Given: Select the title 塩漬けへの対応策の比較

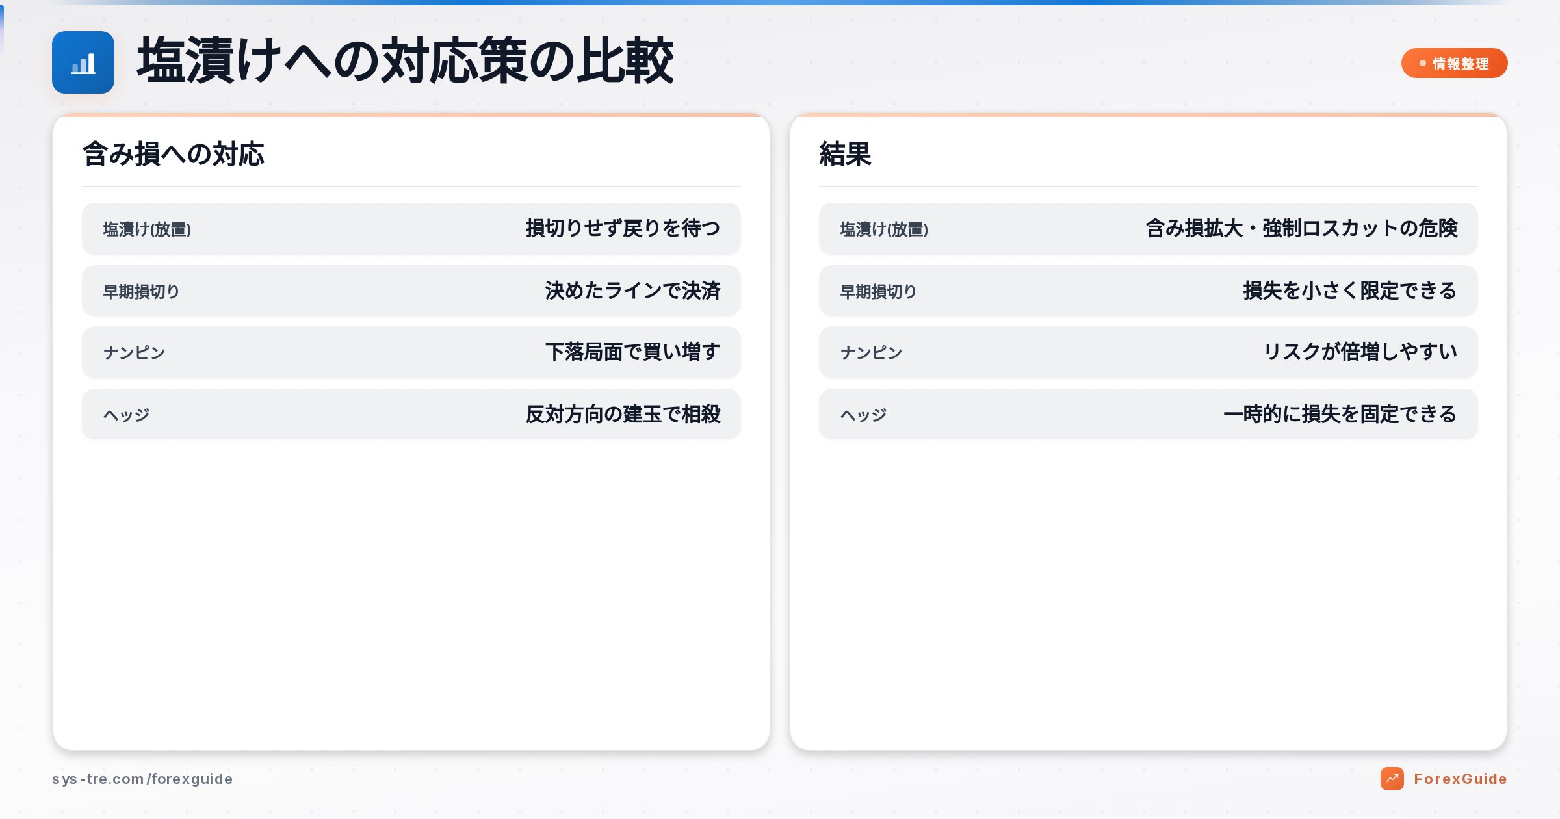Looking at the screenshot, I should coord(406,61).
